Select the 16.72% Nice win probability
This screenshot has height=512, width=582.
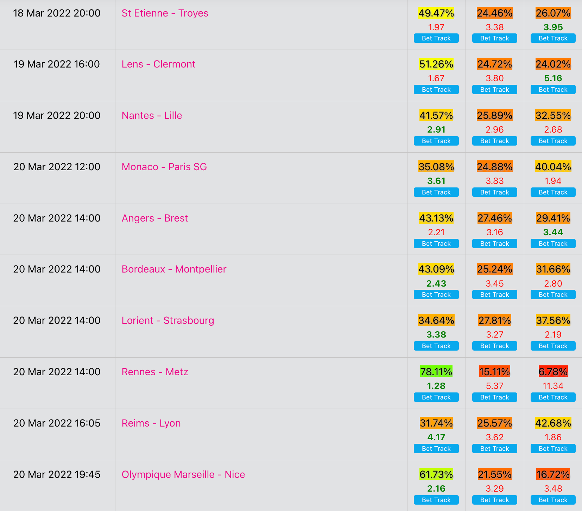click(553, 475)
